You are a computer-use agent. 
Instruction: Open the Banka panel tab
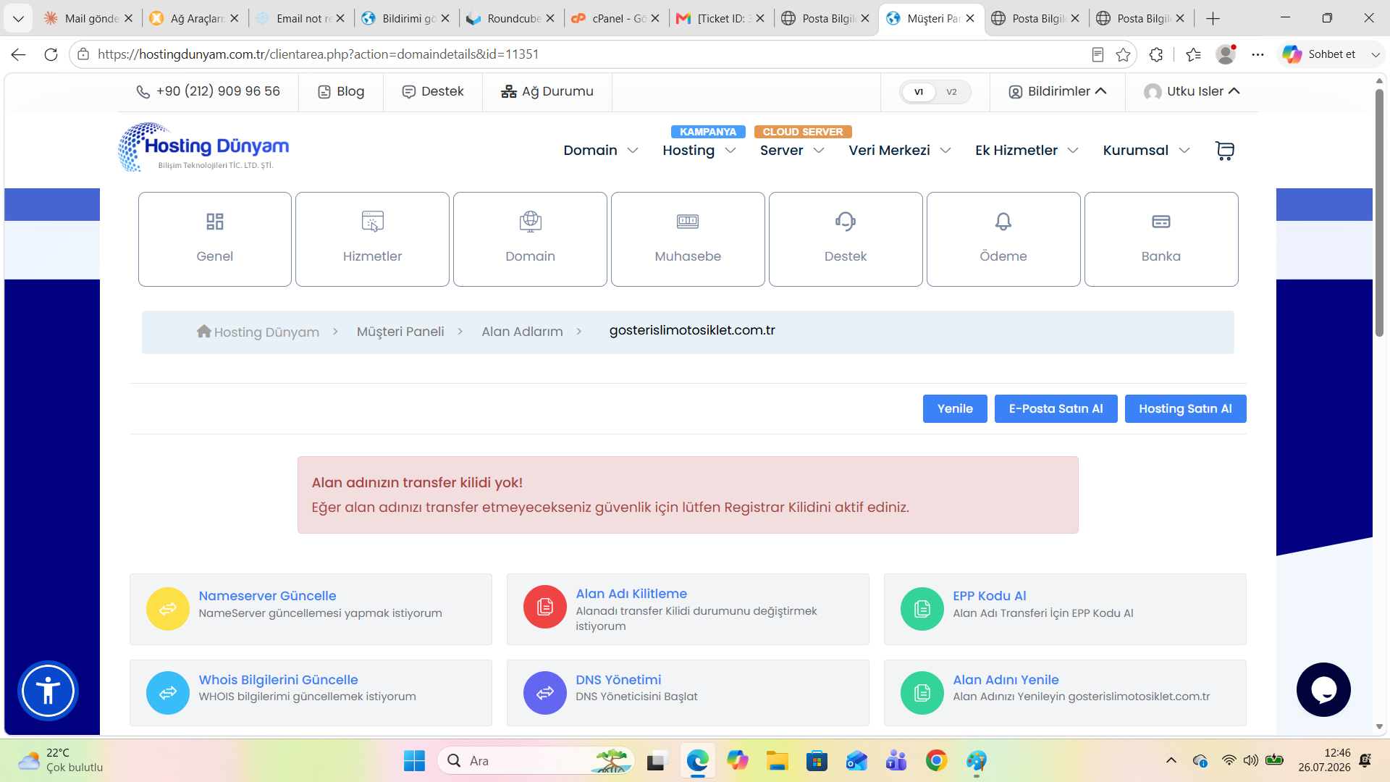point(1161,239)
